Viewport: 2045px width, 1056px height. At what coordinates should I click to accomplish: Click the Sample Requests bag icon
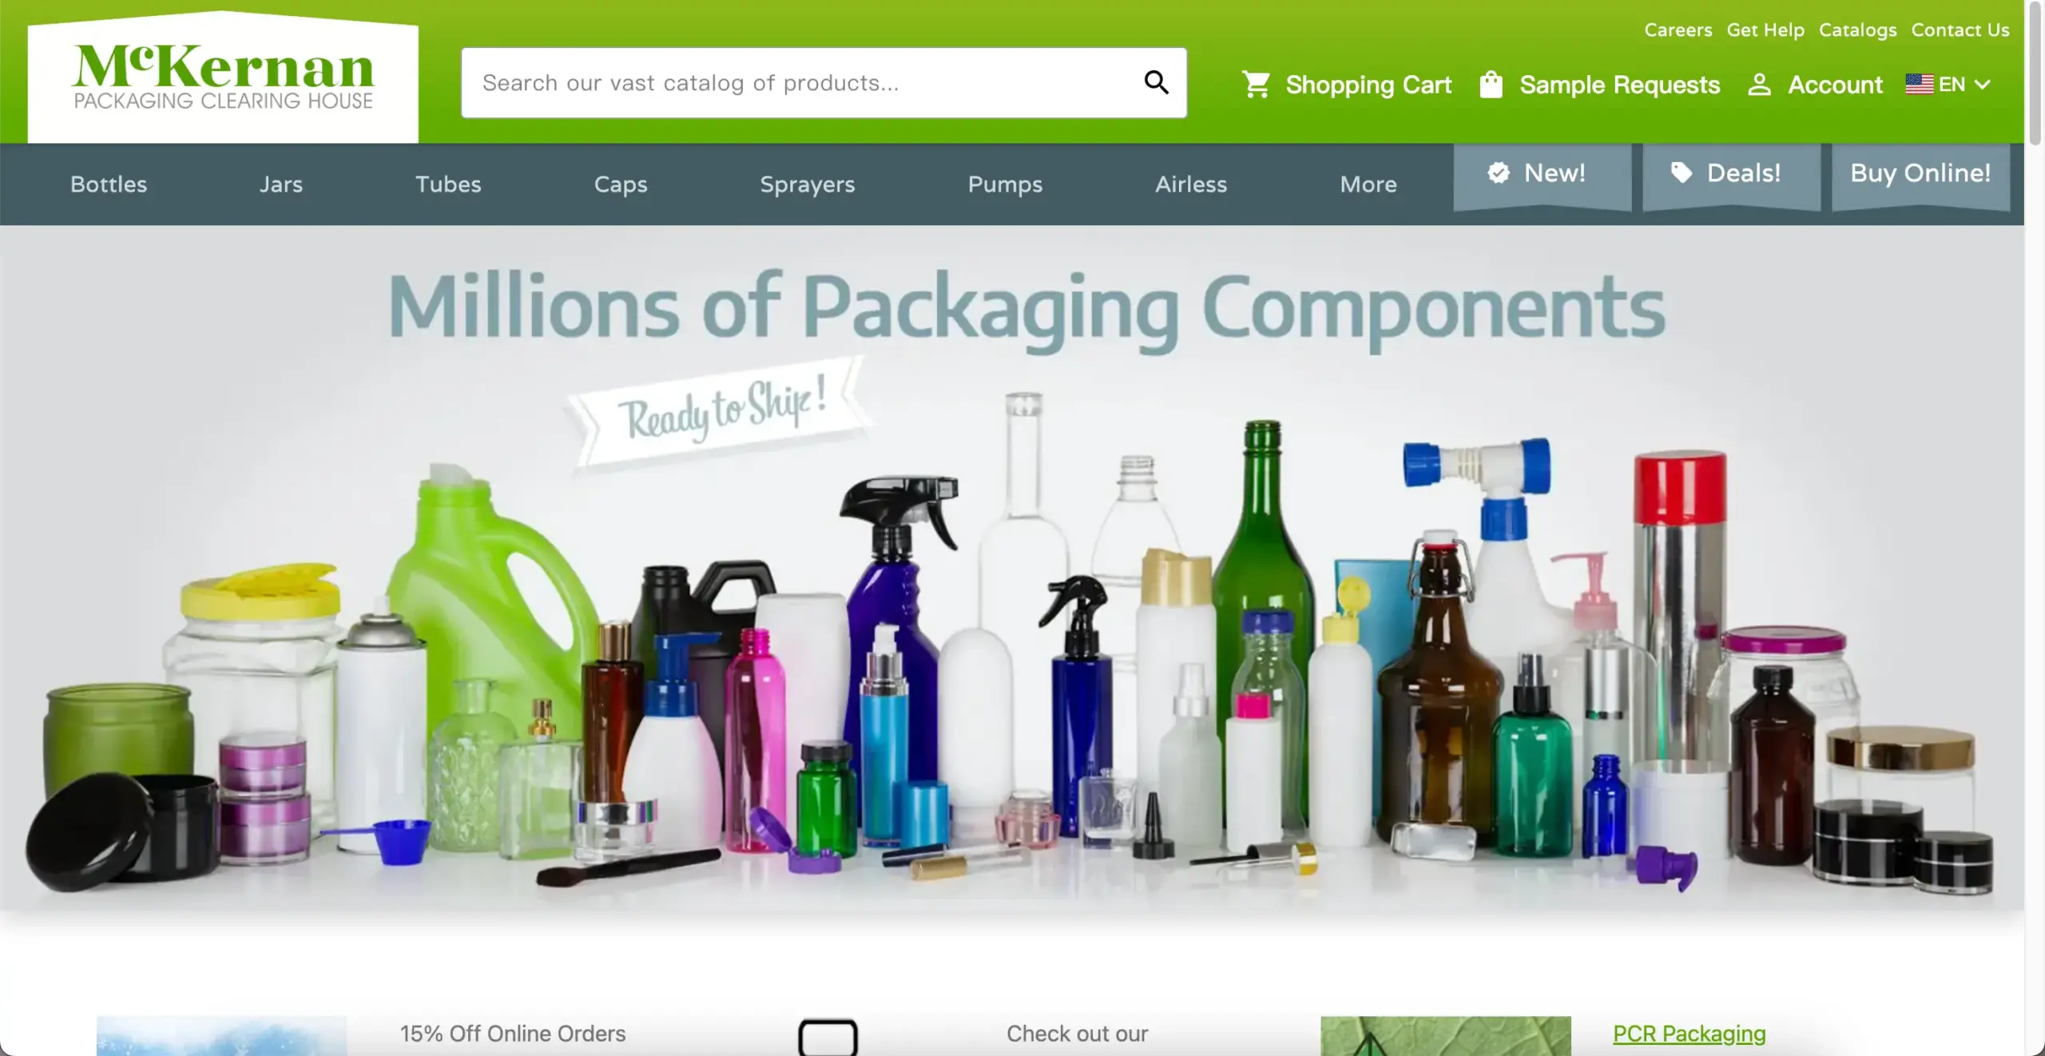point(1491,84)
